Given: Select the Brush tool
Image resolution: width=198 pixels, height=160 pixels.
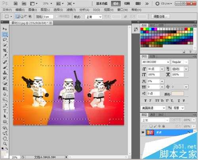Looking at the screenshot, I should 5,67.
